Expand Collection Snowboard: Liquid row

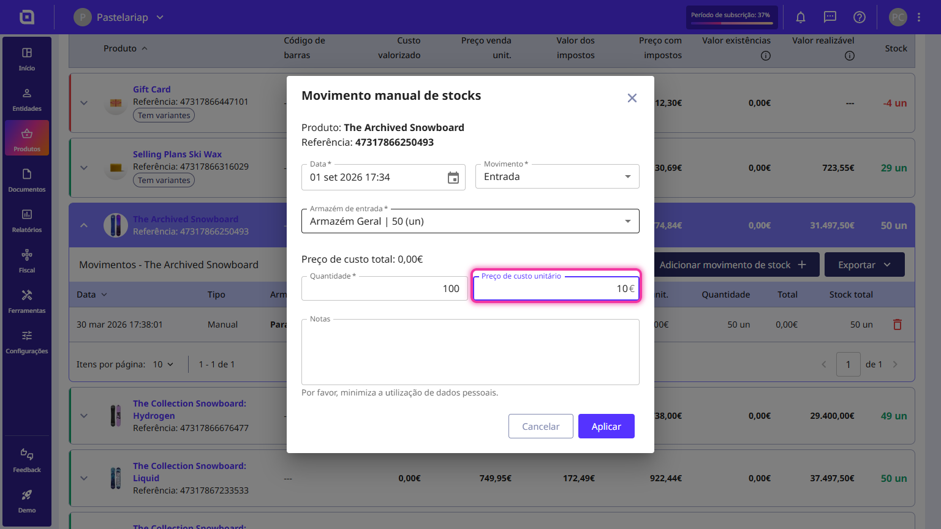click(x=84, y=478)
